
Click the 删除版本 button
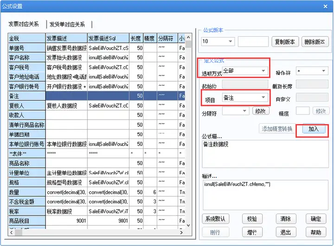click(315, 42)
